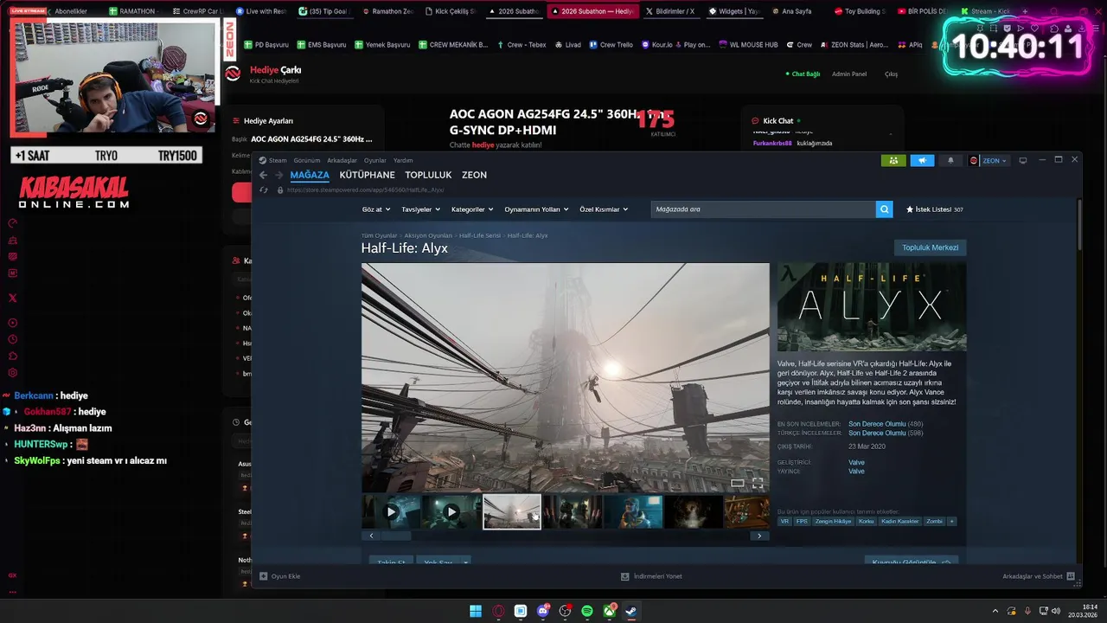Open Xbox app from the taskbar
The width and height of the screenshot is (1107, 623).
coord(610,611)
